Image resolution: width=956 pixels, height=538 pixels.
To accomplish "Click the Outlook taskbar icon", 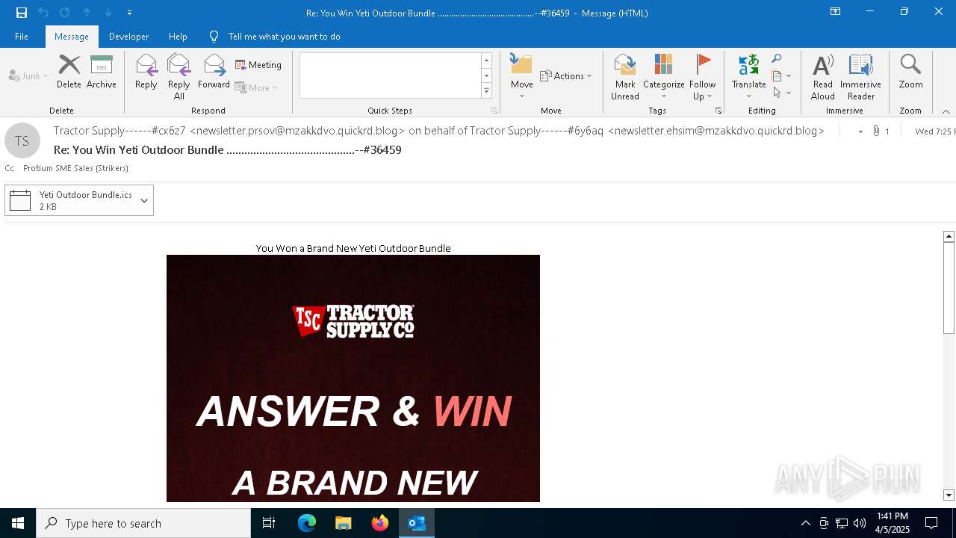I will point(417,523).
